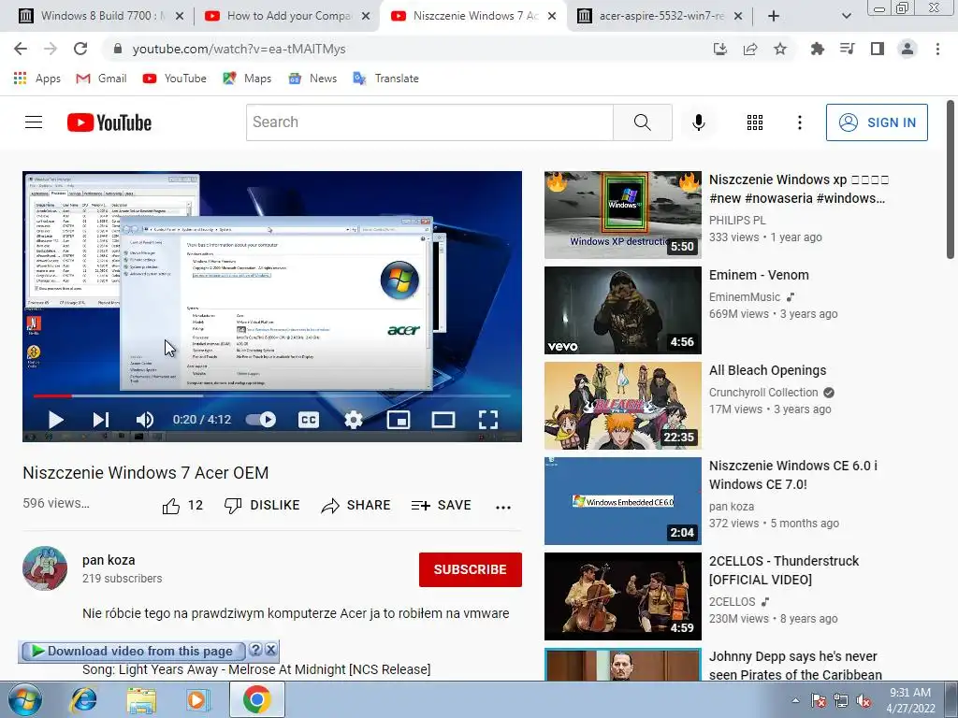Share this page from address bar
This screenshot has height=718, width=958.
click(750, 49)
